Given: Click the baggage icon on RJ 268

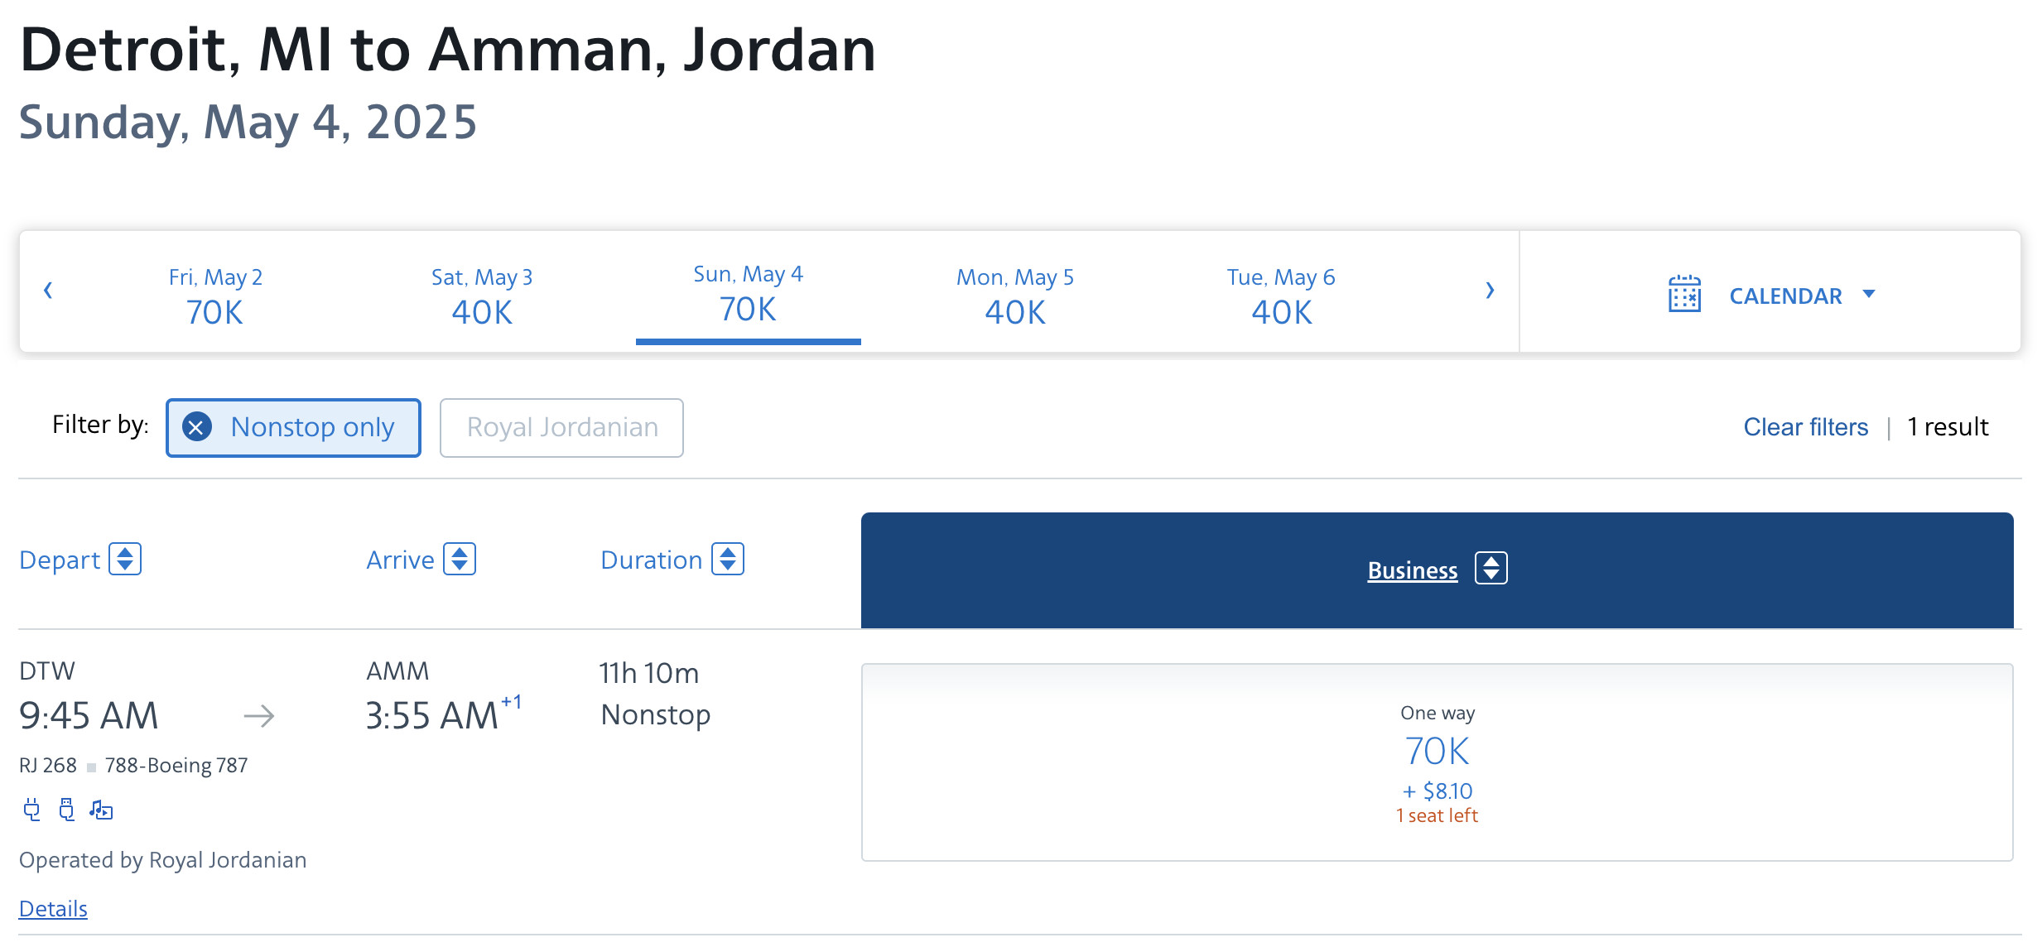Looking at the screenshot, I should pos(65,810).
